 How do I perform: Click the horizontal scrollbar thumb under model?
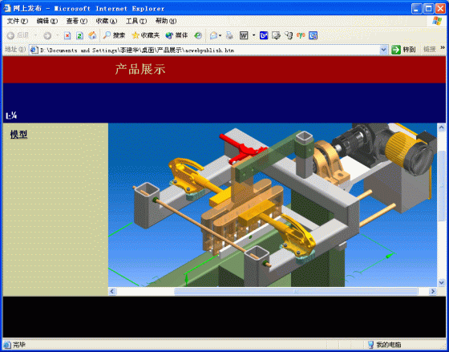(296, 292)
